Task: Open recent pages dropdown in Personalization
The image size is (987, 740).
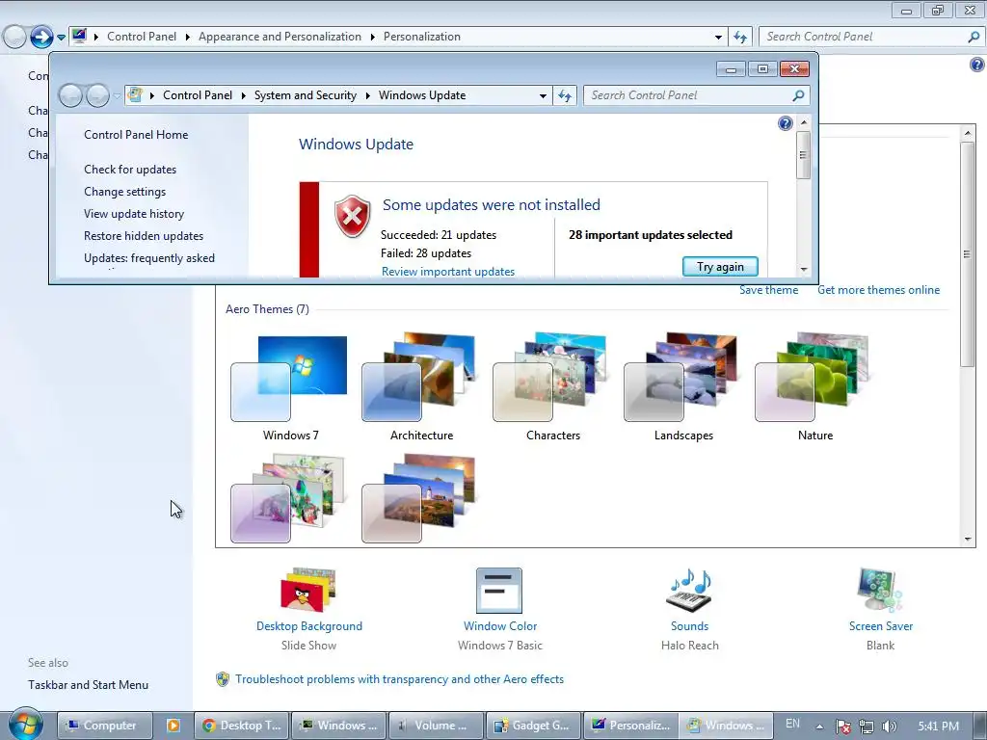Action: click(x=61, y=38)
